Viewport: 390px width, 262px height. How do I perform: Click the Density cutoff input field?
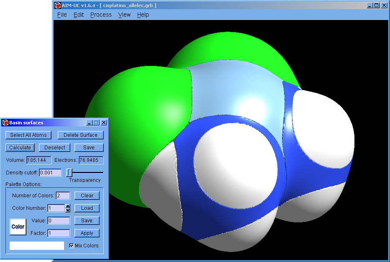50,173
